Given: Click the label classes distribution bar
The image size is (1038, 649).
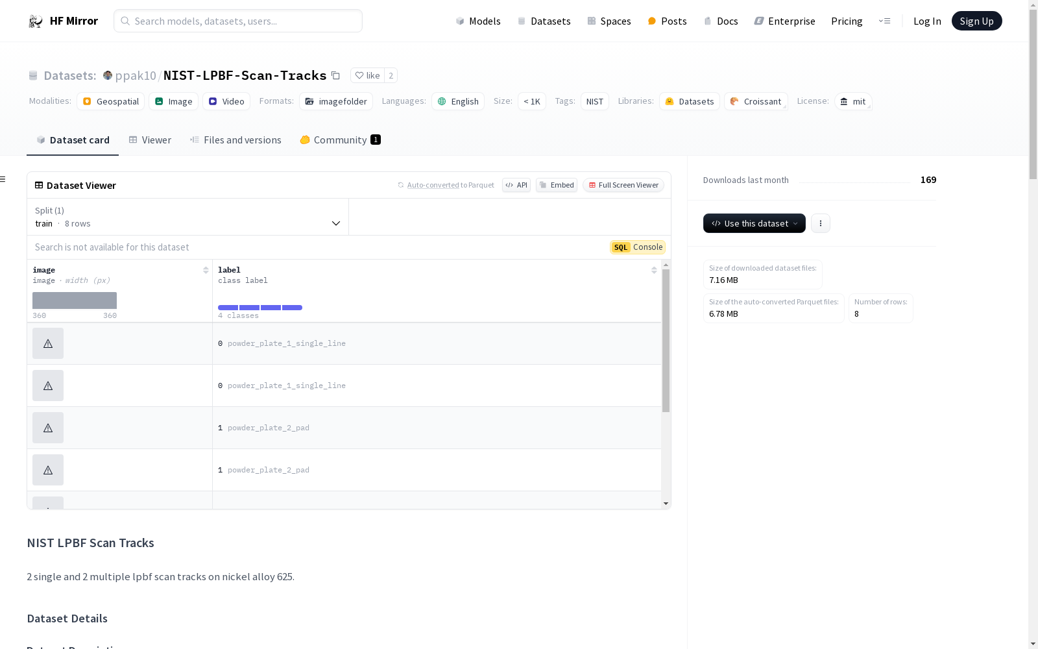Looking at the screenshot, I should coord(260,308).
